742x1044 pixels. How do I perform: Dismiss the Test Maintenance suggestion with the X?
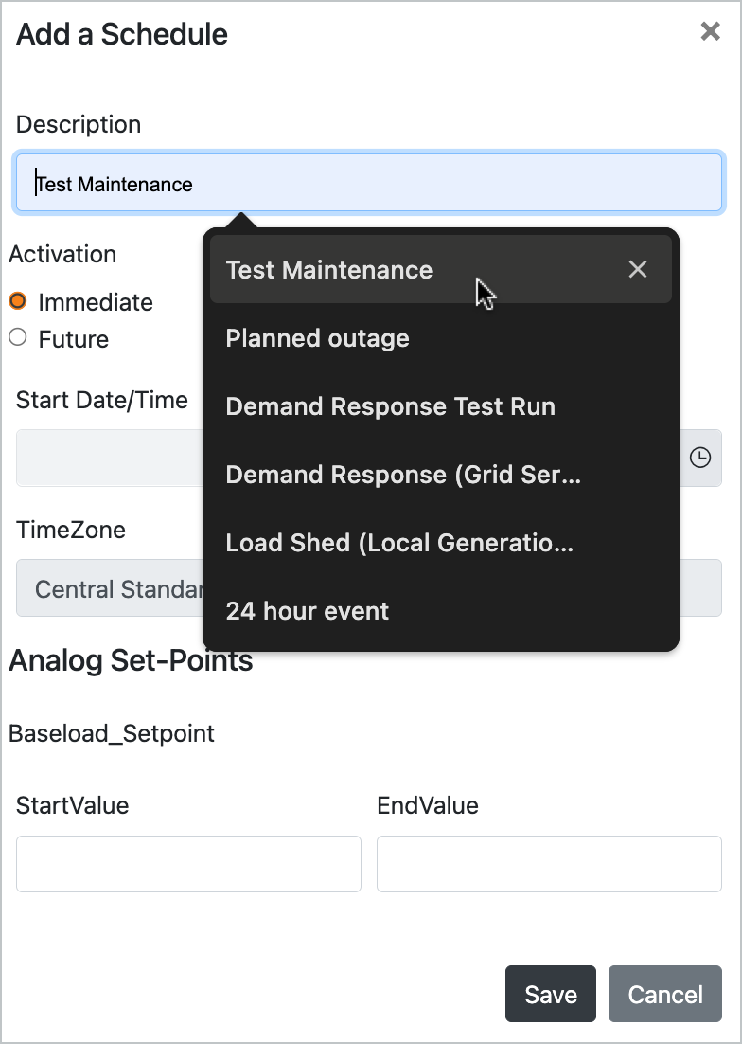[x=637, y=269]
